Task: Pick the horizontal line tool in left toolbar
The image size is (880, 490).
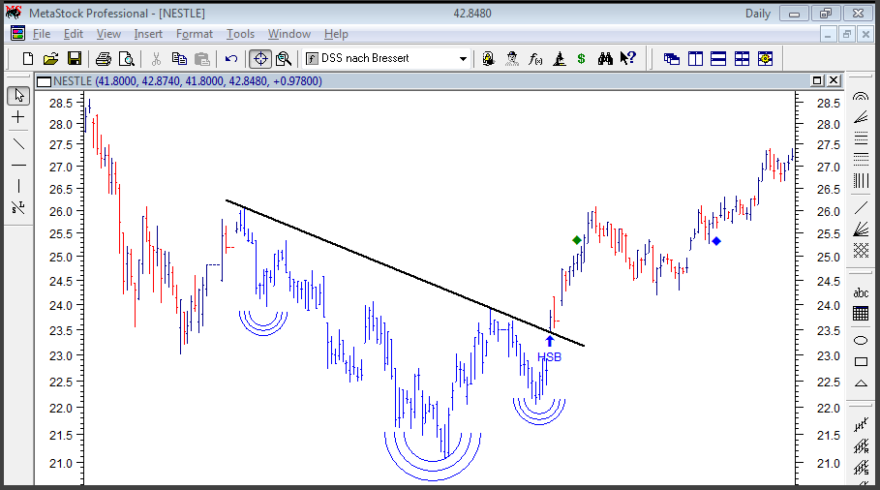Action: (x=18, y=165)
